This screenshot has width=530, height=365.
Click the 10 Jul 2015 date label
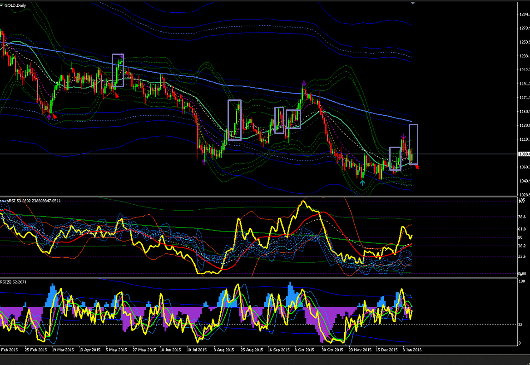[197, 350]
